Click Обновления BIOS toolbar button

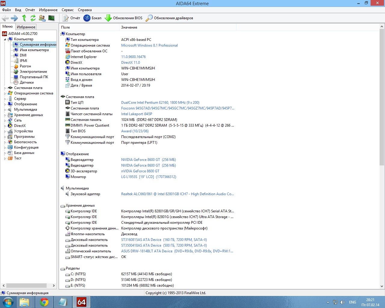(x=124, y=18)
